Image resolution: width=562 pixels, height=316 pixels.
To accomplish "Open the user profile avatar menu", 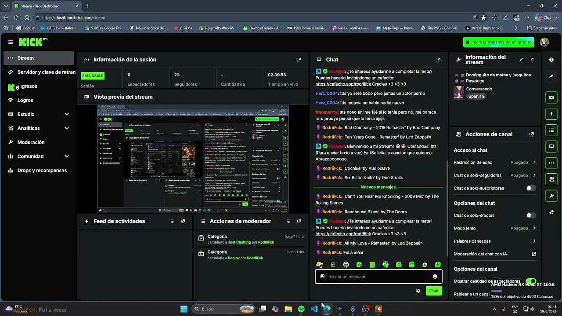I will (544, 42).
